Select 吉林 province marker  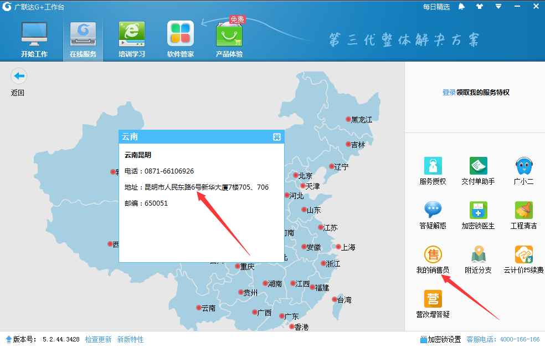[x=356, y=145]
